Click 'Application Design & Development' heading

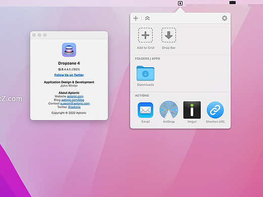(x=69, y=82)
